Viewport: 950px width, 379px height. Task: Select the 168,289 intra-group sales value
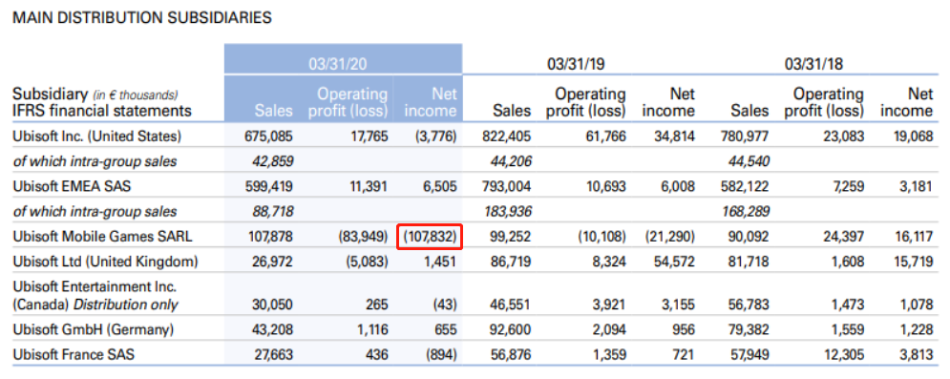pyautogui.click(x=746, y=212)
